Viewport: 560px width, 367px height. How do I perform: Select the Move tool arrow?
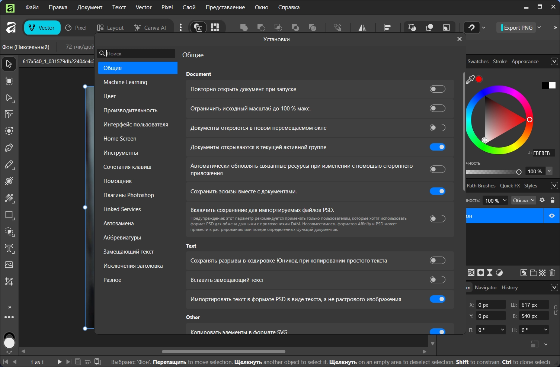click(9, 64)
